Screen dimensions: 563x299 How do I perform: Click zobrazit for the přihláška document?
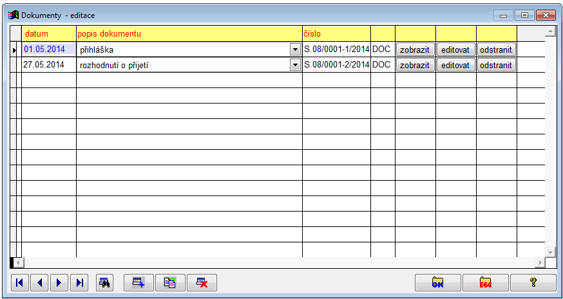click(415, 49)
